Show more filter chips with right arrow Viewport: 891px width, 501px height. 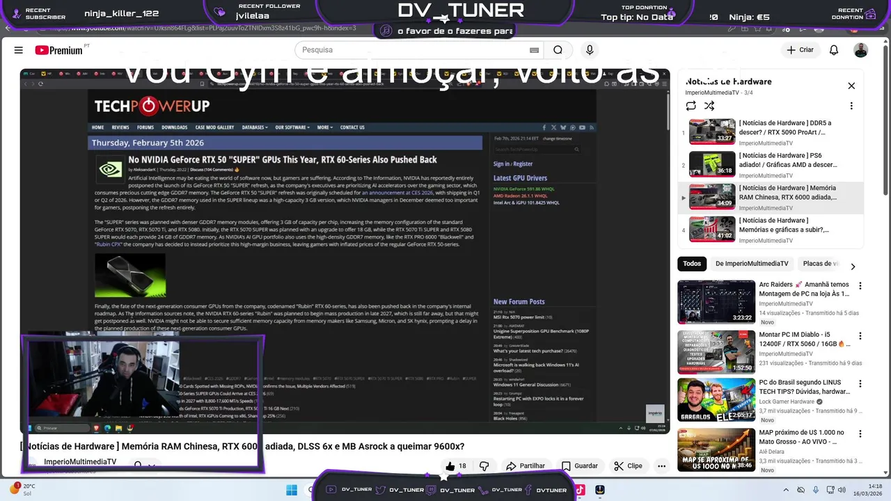click(853, 267)
